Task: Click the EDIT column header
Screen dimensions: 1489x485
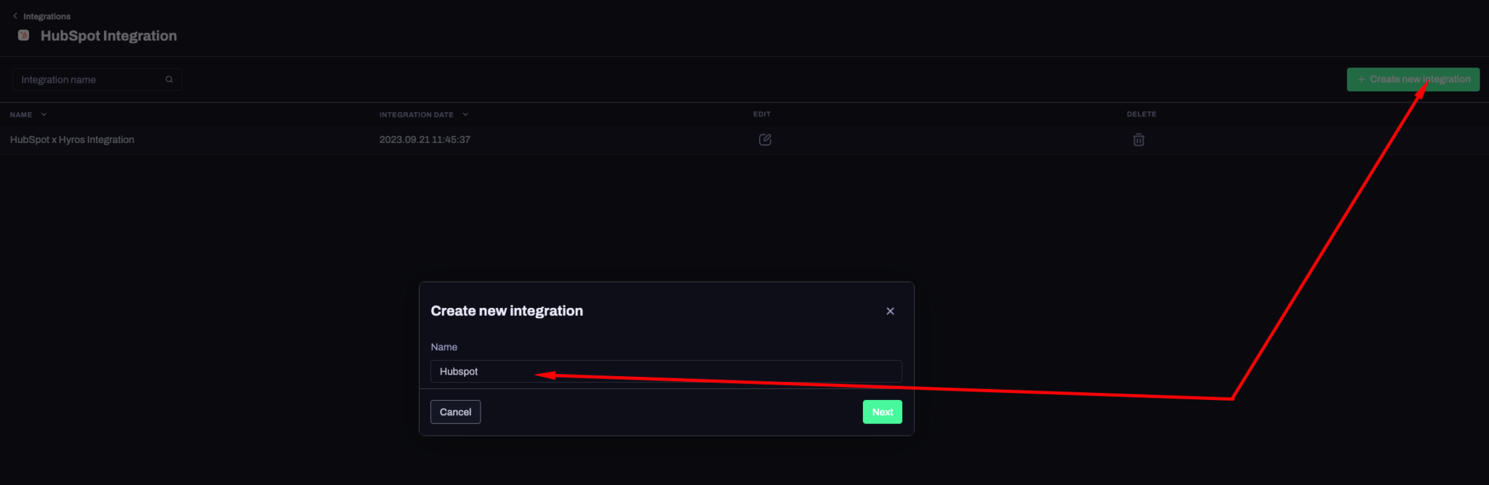Action: click(761, 114)
